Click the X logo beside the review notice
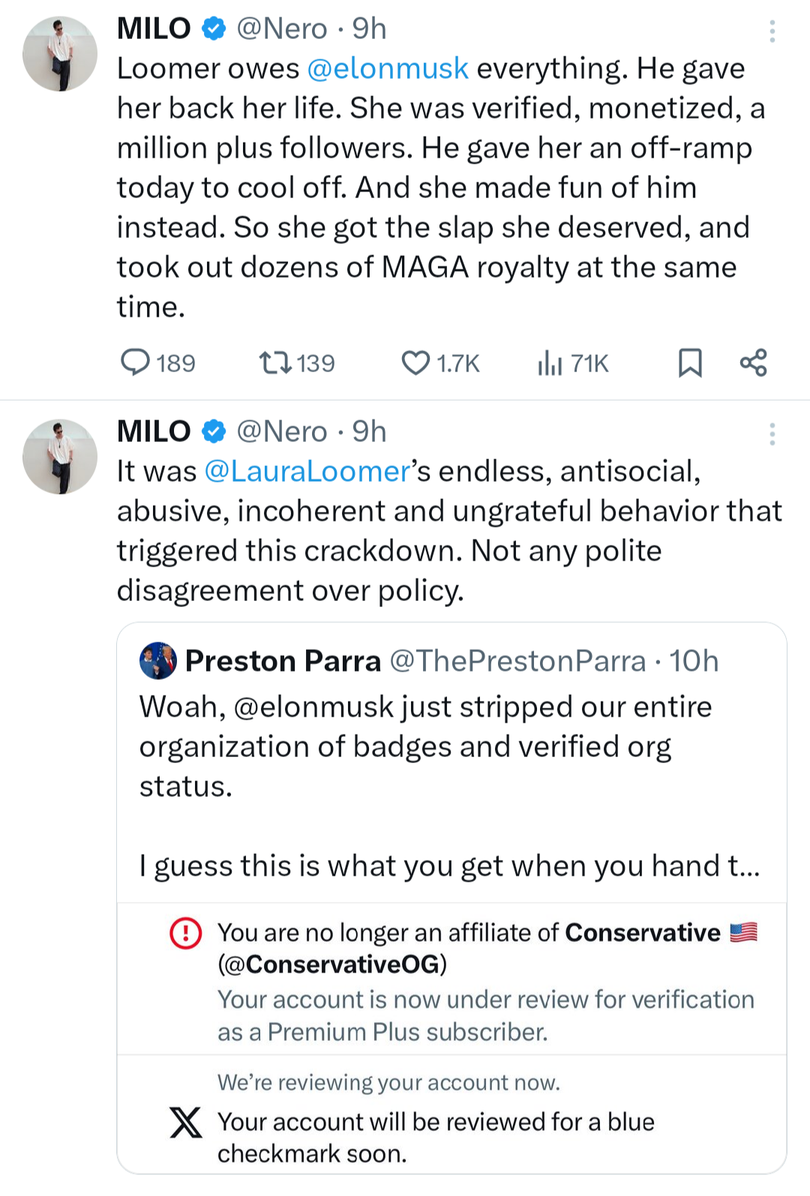 (x=186, y=1122)
